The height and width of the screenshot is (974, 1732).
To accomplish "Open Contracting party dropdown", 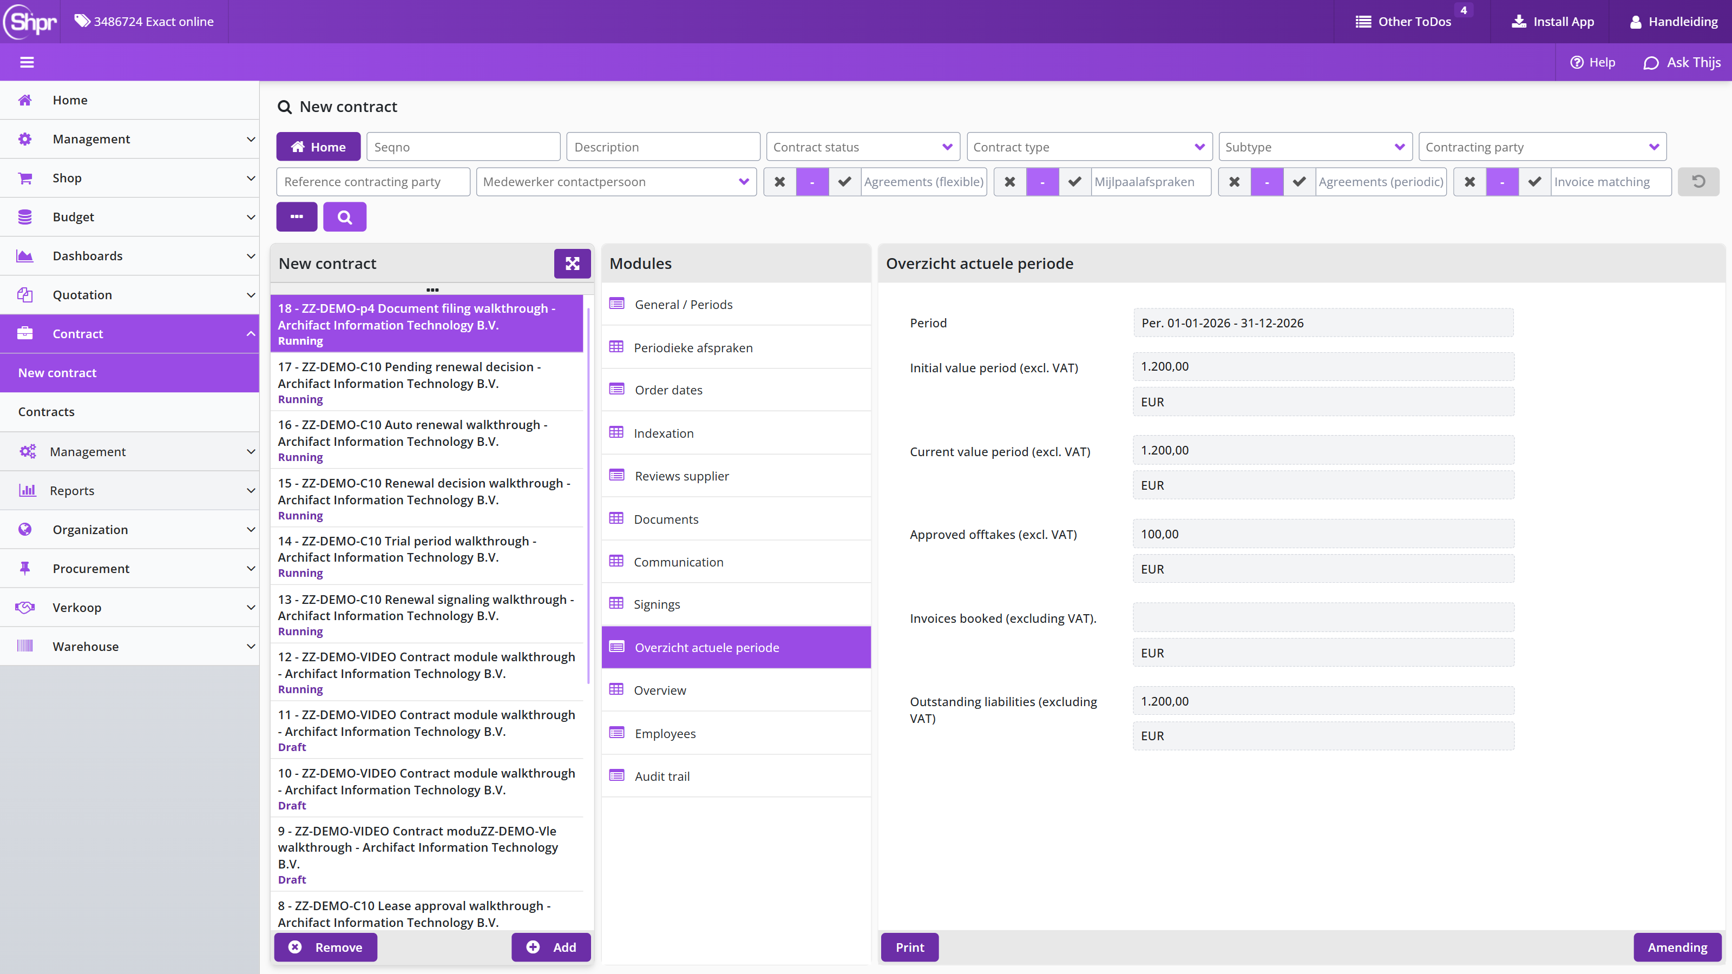I will pos(1543,147).
